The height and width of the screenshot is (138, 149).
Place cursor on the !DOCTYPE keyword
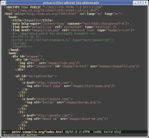tap(13, 7)
